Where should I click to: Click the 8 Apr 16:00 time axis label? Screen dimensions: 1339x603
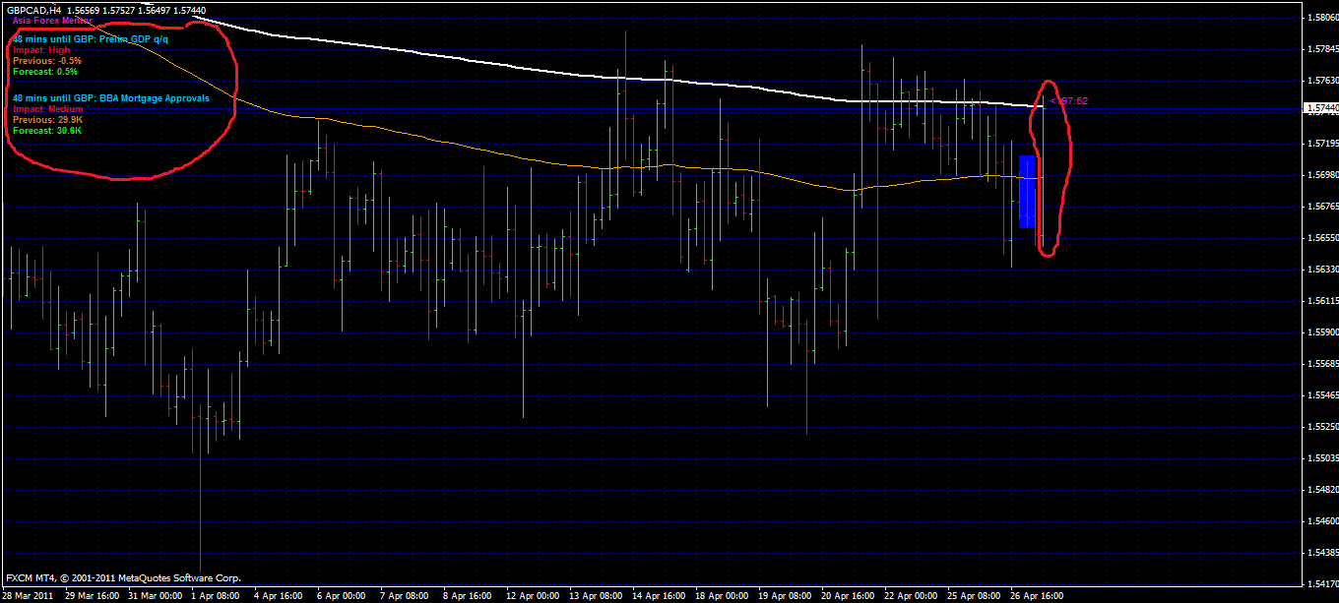(469, 596)
